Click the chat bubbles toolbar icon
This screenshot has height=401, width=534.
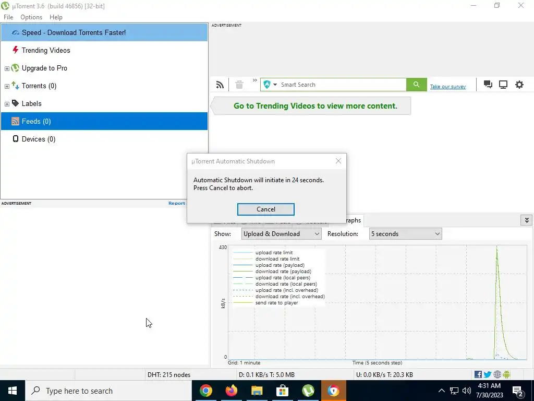(488, 85)
